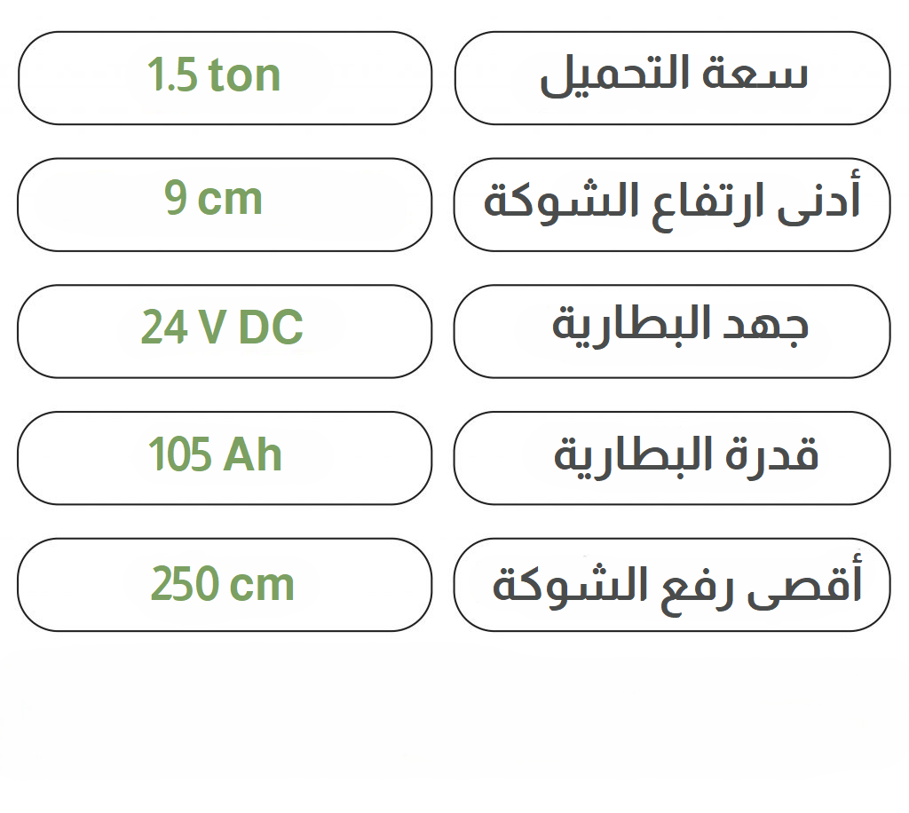Pick the minimum fork height value

(x=224, y=204)
